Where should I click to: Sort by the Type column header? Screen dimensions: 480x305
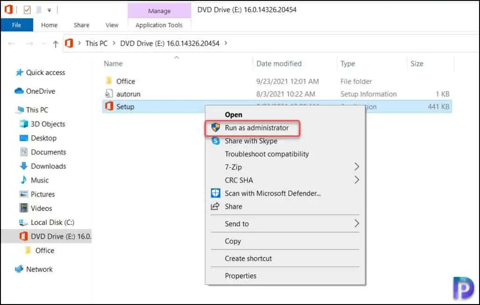348,63
